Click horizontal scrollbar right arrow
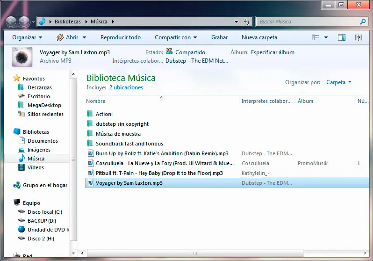The image size is (373, 261). pos(365,253)
